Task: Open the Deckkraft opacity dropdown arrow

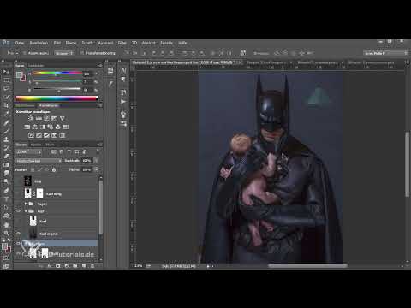Action: 96,161
